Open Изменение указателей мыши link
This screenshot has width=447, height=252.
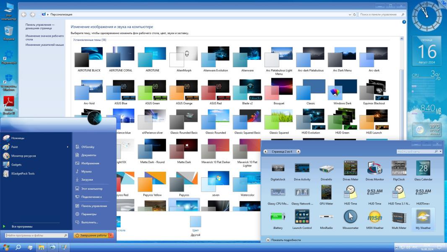tap(44, 45)
